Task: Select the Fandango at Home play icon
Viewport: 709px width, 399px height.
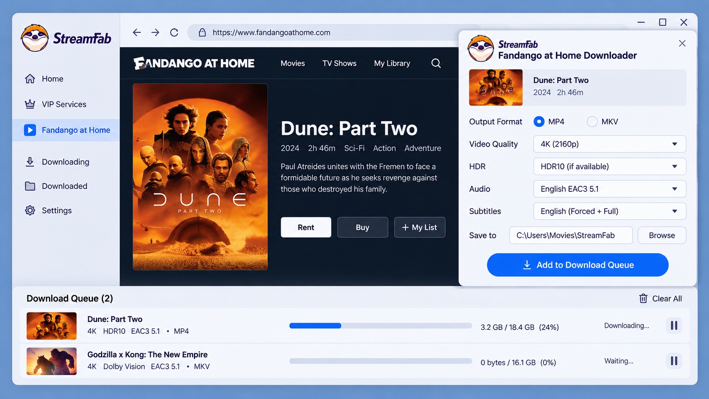Action: 30,130
